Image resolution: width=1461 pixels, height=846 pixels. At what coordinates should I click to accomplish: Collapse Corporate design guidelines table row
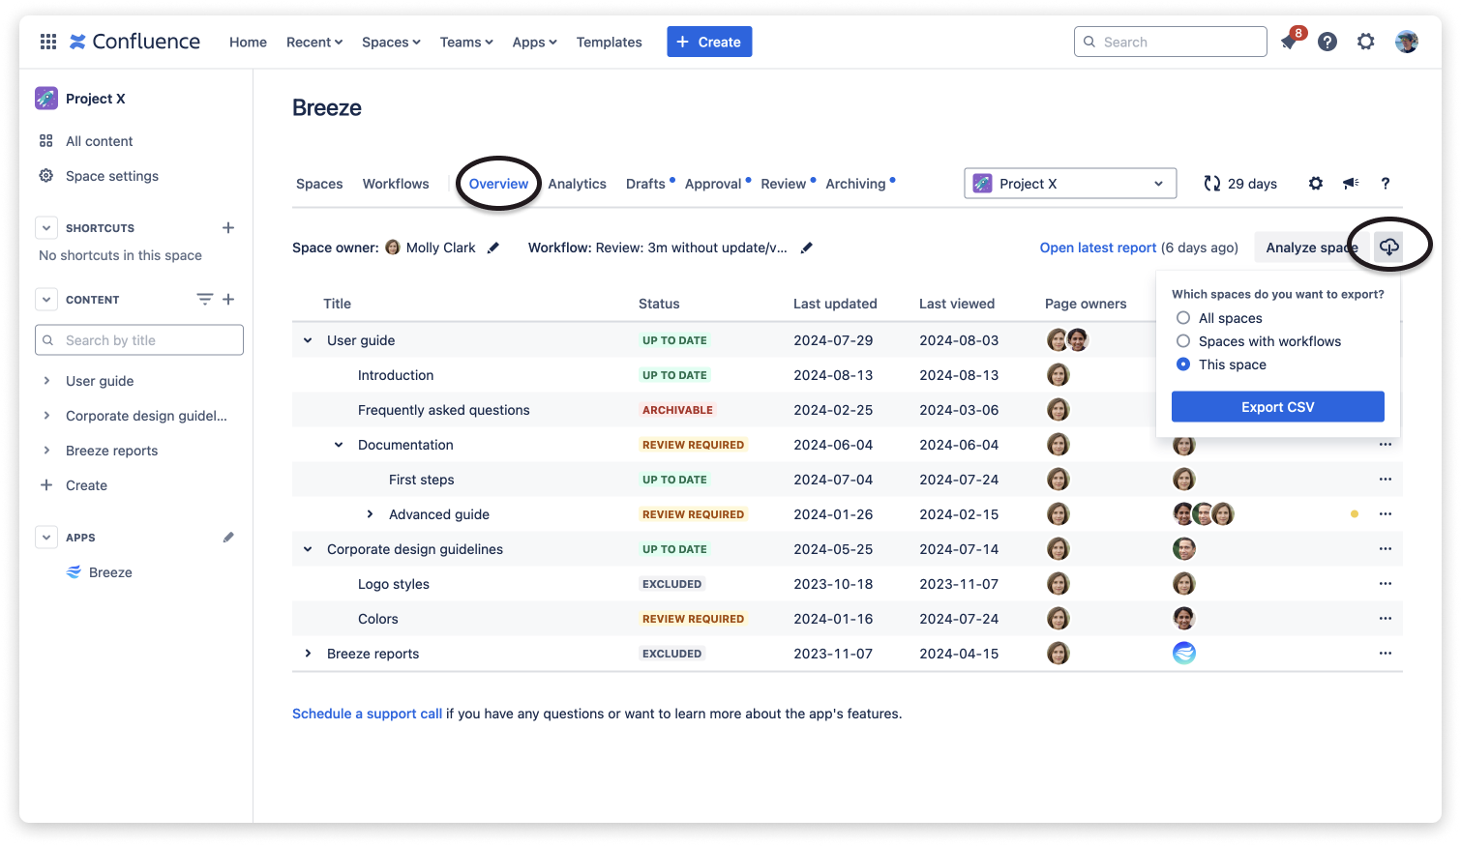[x=308, y=549]
